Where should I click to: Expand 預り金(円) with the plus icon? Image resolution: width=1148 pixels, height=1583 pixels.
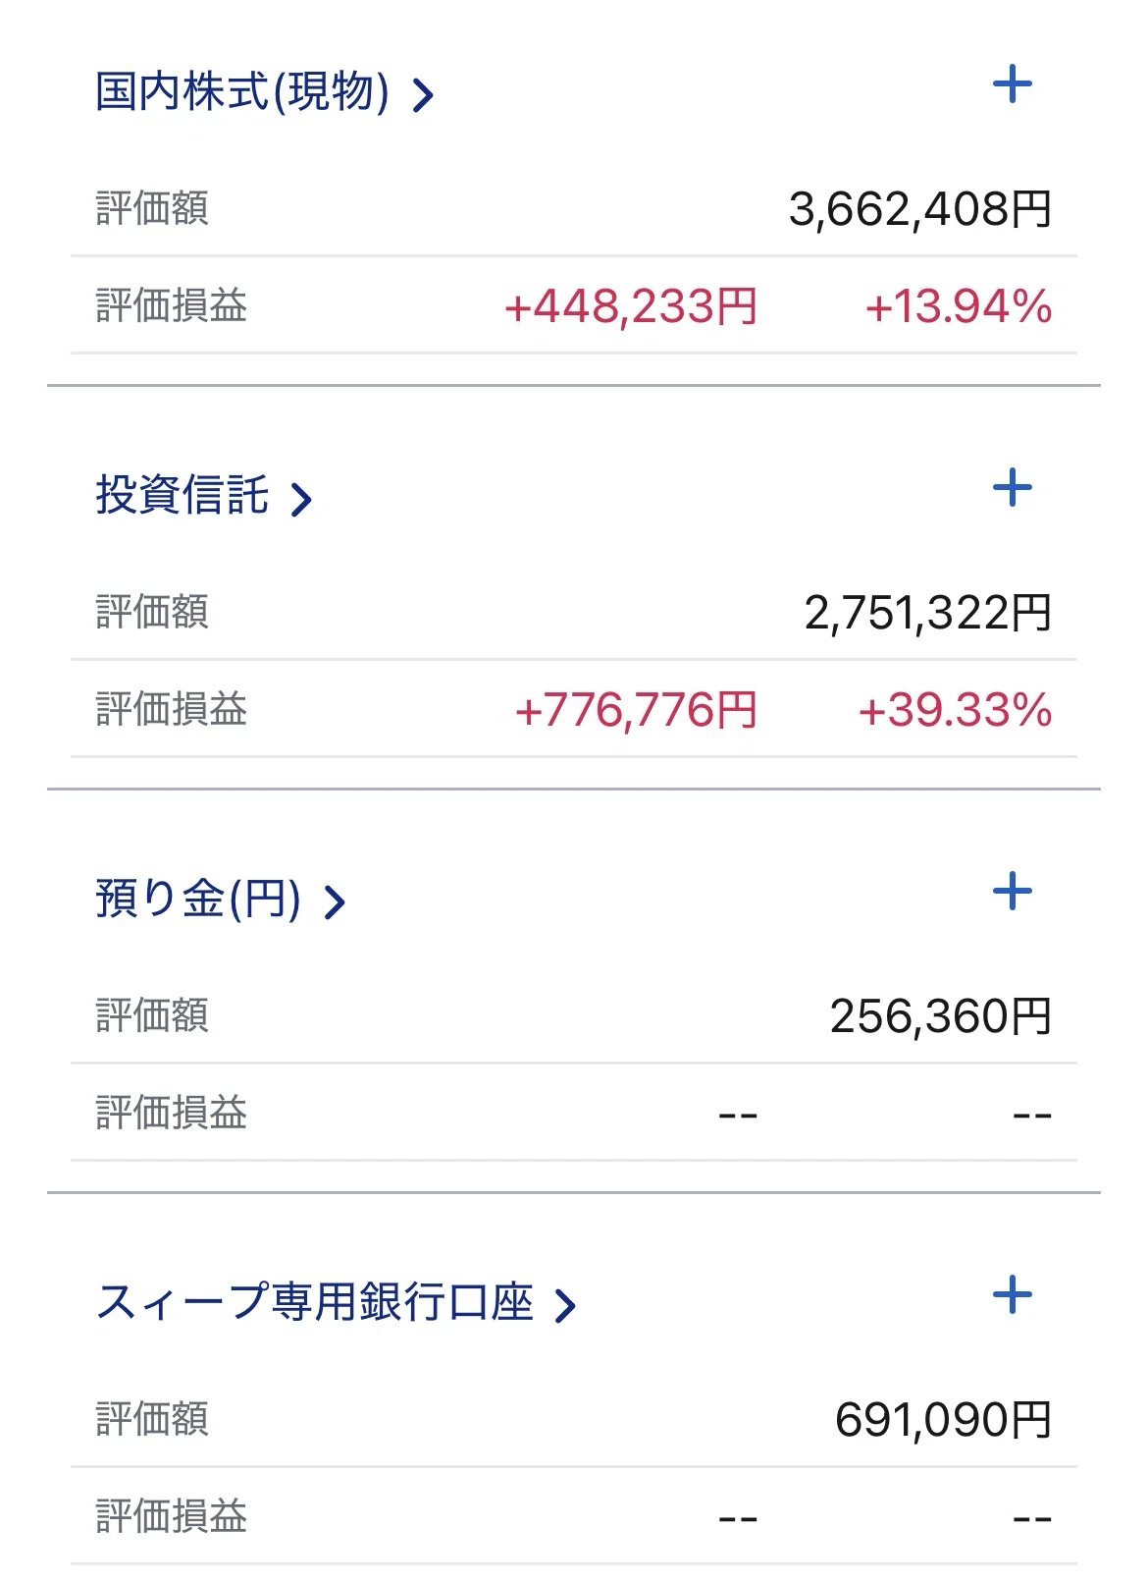[1013, 892]
